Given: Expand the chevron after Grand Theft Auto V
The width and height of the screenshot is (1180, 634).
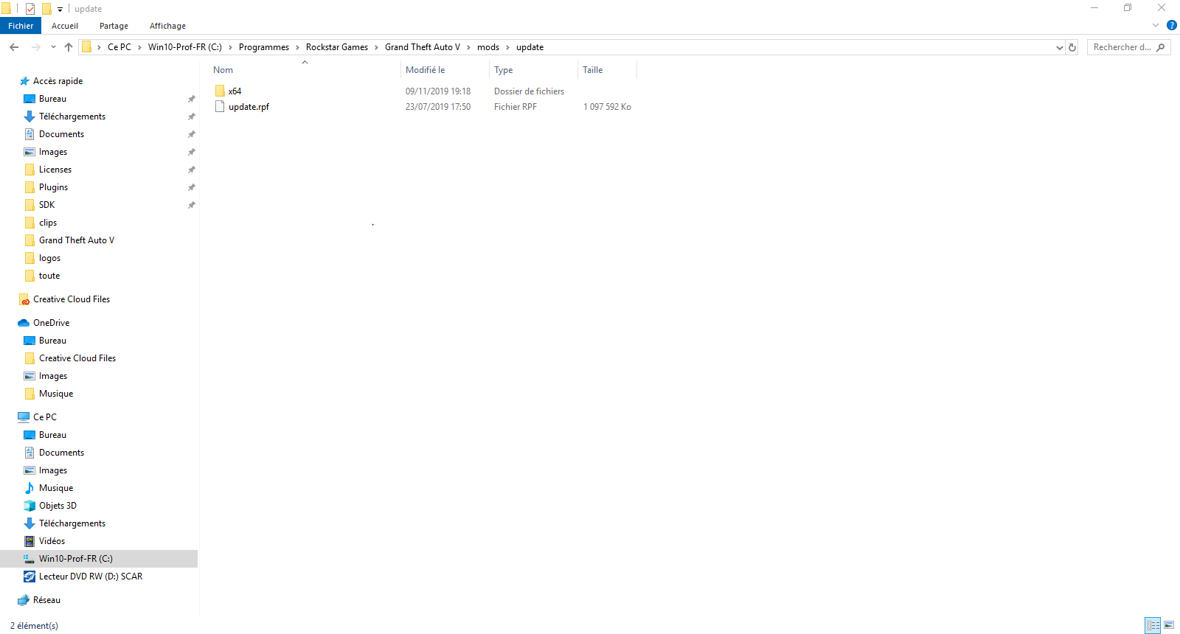Looking at the screenshot, I should tap(468, 47).
